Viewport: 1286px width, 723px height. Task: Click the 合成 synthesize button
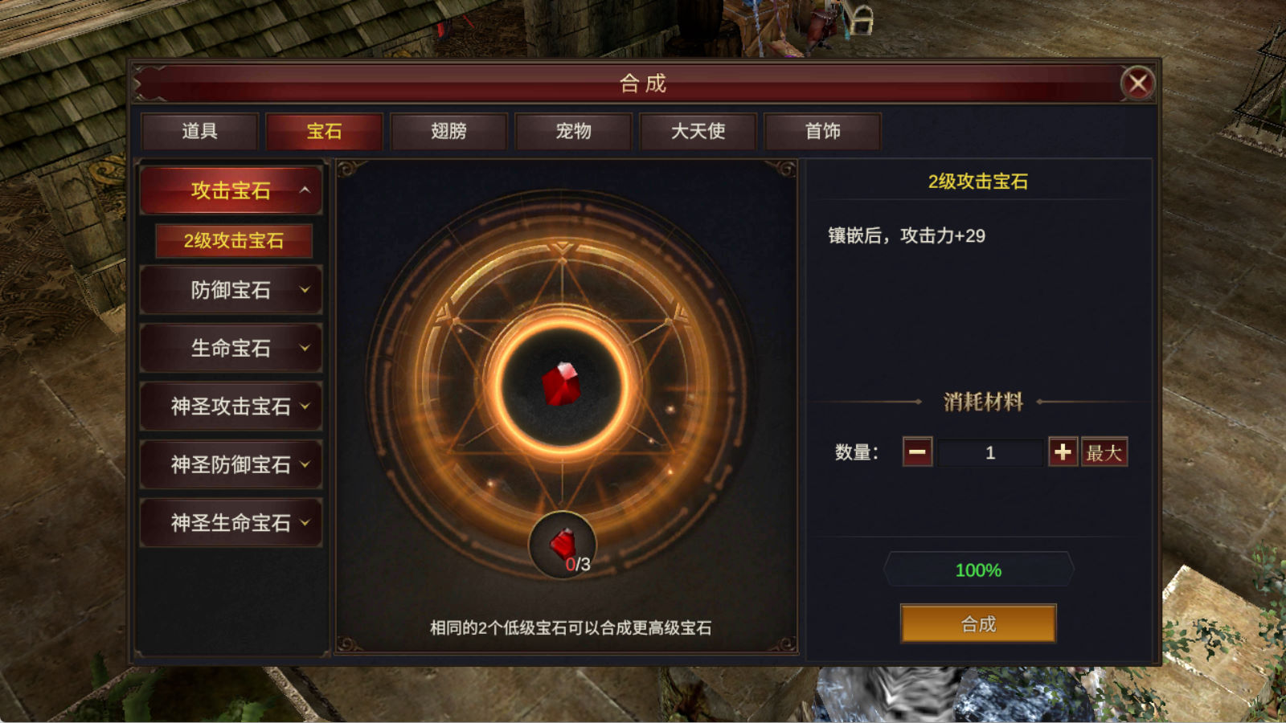[978, 623]
